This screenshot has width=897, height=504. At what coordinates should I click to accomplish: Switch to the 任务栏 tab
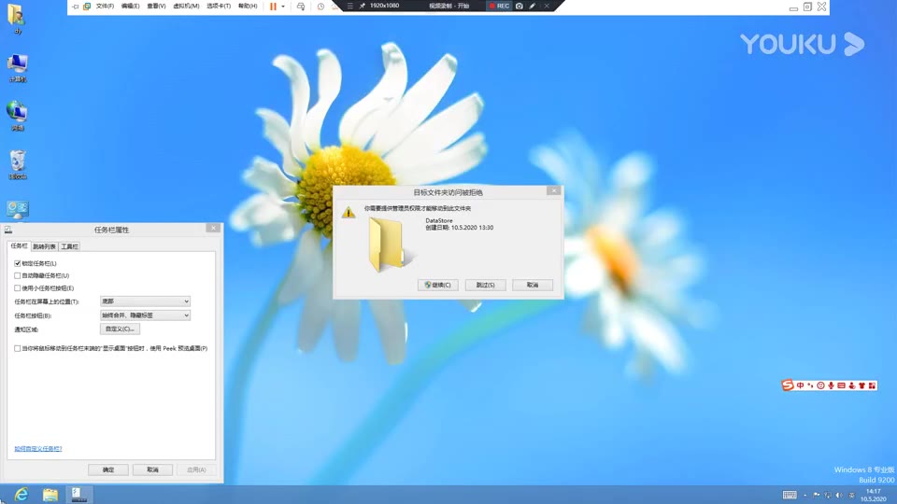coord(19,245)
